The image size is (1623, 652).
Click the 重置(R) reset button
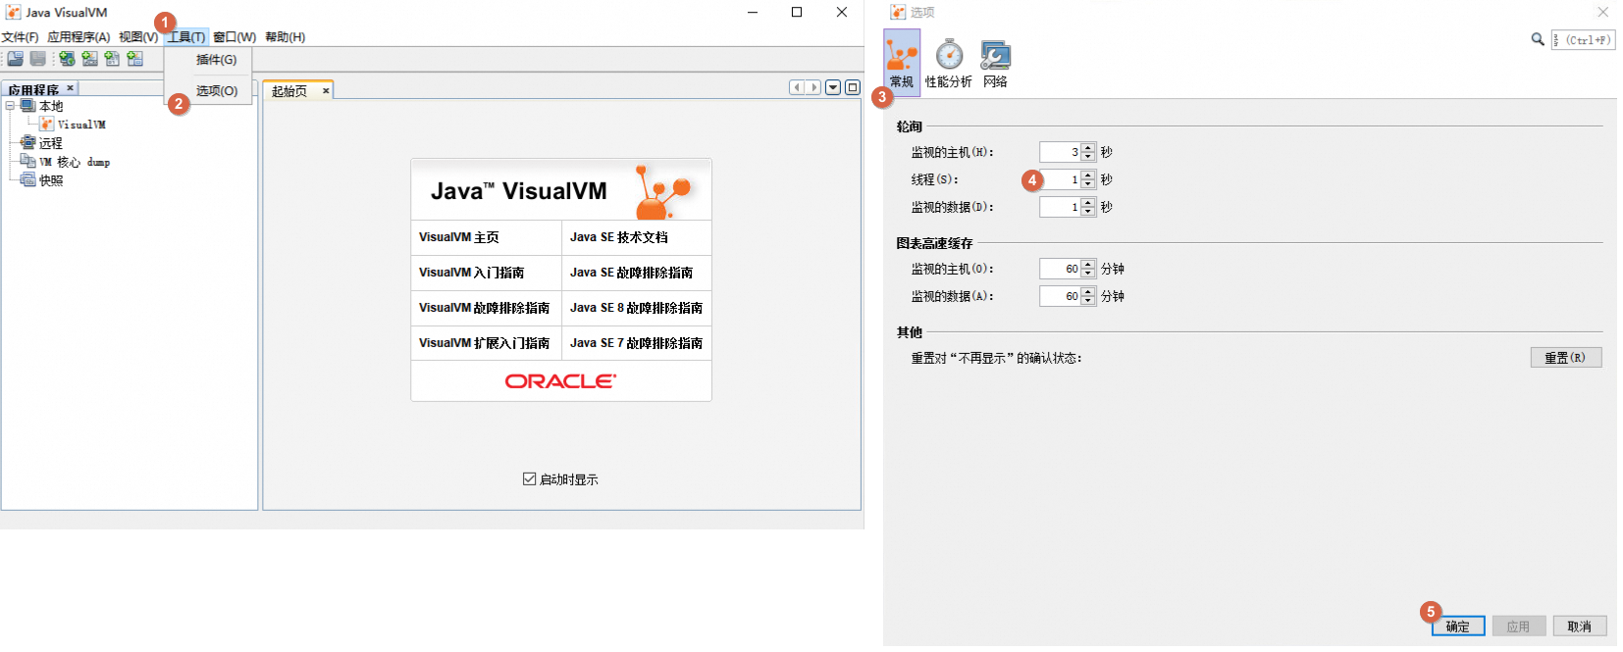[x=1566, y=358]
